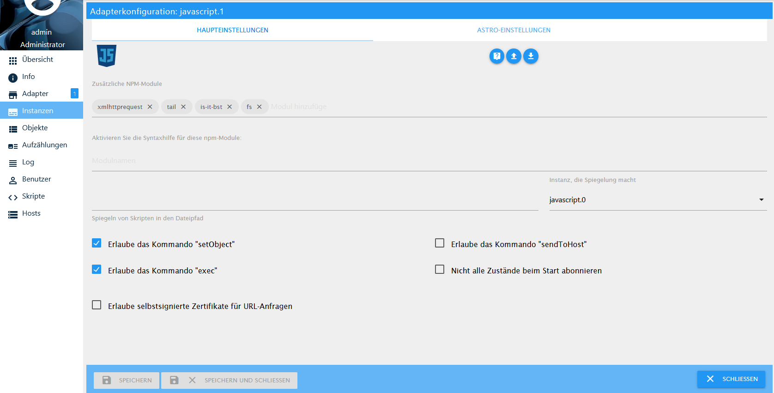Click the Schliessen button
Screen dimensions: 774x393
pyautogui.click(x=731, y=379)
